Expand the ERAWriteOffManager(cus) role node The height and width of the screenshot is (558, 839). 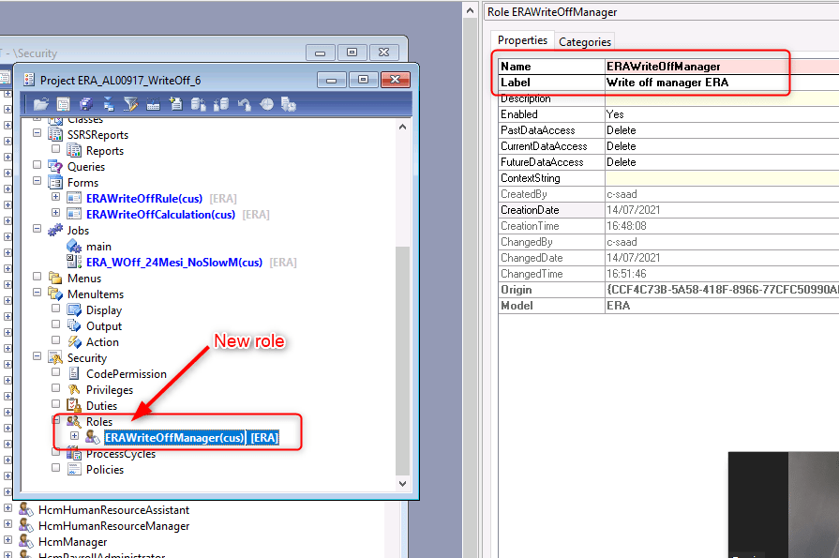(74, 437)
